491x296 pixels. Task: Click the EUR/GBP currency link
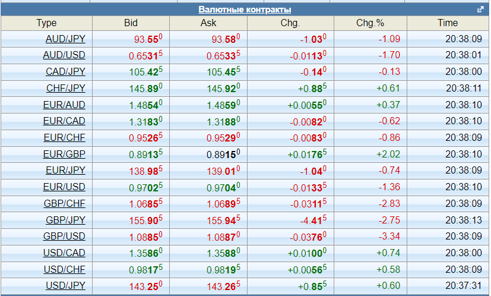click(64, 154)
